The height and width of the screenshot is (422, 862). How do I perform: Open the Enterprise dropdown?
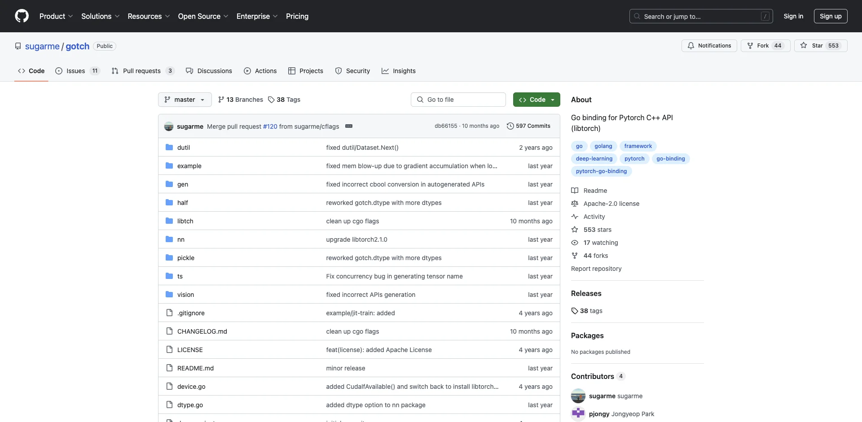pos(257,16)
